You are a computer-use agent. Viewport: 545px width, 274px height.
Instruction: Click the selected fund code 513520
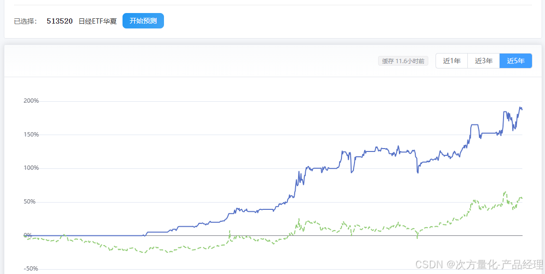(x=60, y=21)
